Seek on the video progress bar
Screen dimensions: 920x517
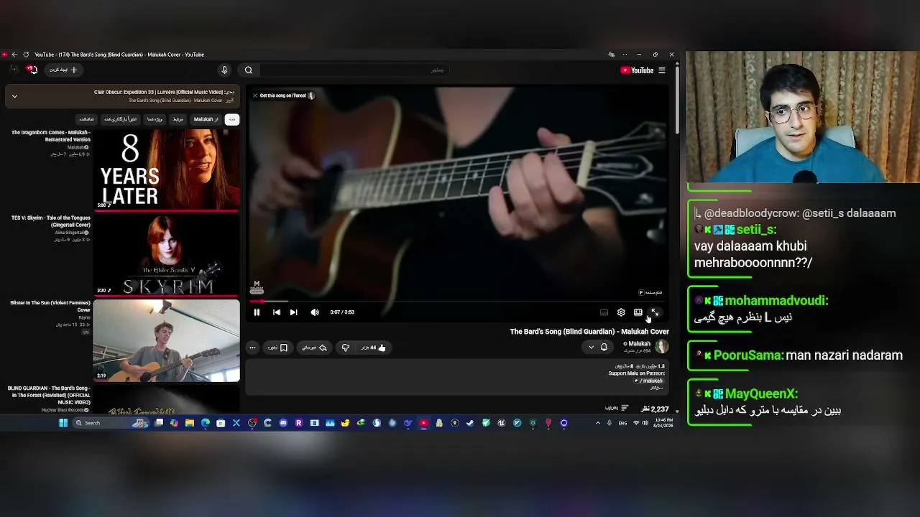pos(457,302)
